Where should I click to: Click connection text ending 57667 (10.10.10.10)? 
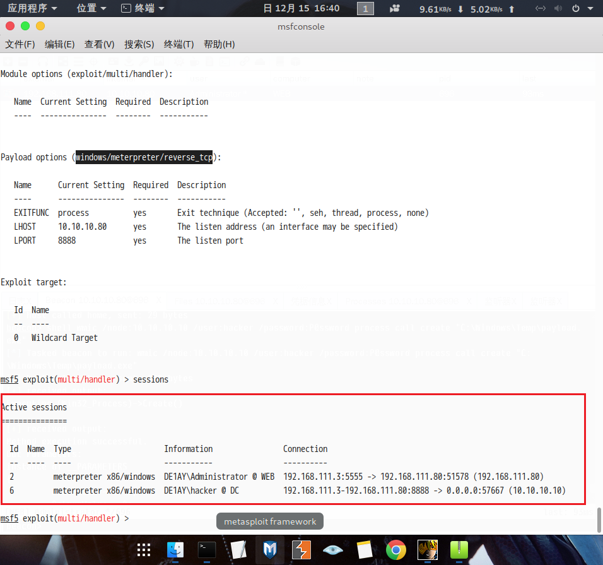click(x=424, y=491)
